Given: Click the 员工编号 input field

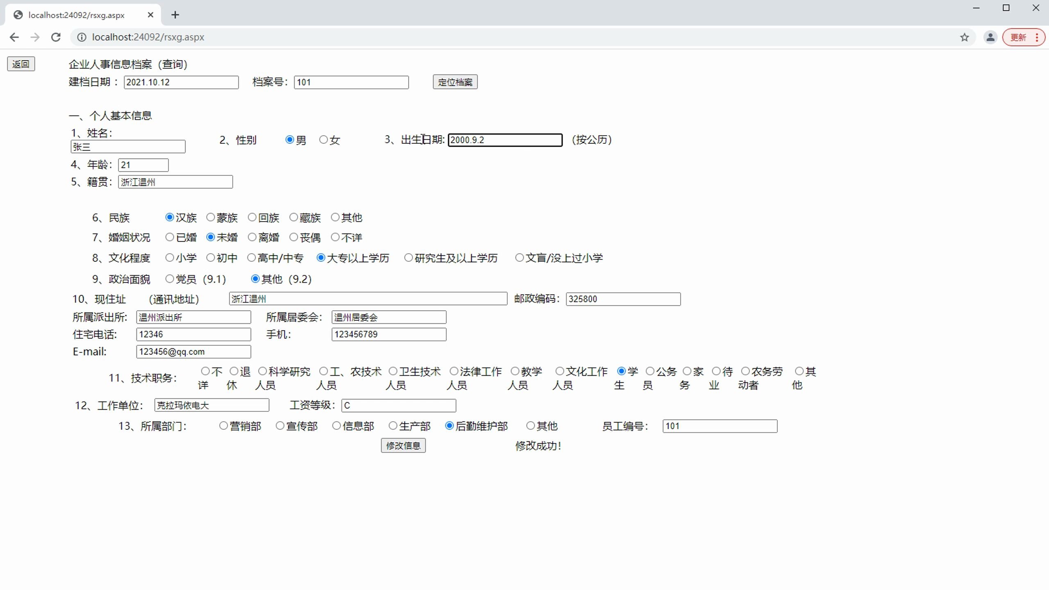Looking at the screenshot, I should [x=720, y=426].
